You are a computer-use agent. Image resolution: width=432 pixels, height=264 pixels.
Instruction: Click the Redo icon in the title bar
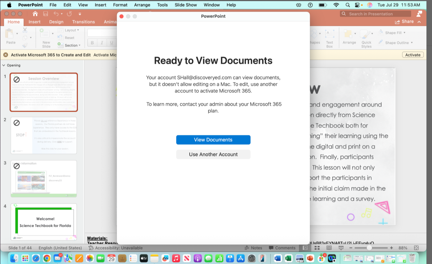(69, 14)
